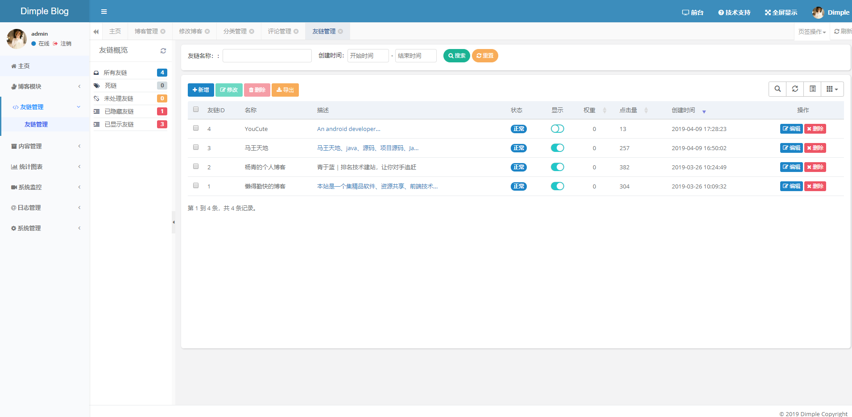Viewport: 852px width, 417px height.
Task: Click the table refresh icon
Action: click(795, 89)
